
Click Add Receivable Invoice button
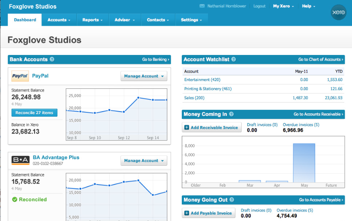211,127
